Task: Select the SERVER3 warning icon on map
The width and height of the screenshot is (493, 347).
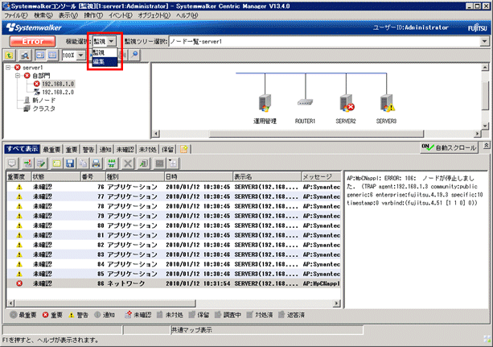Action: [x=387, y=103]
